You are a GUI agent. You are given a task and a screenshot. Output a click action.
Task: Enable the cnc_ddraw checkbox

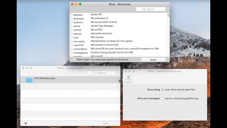coord(71,42)
